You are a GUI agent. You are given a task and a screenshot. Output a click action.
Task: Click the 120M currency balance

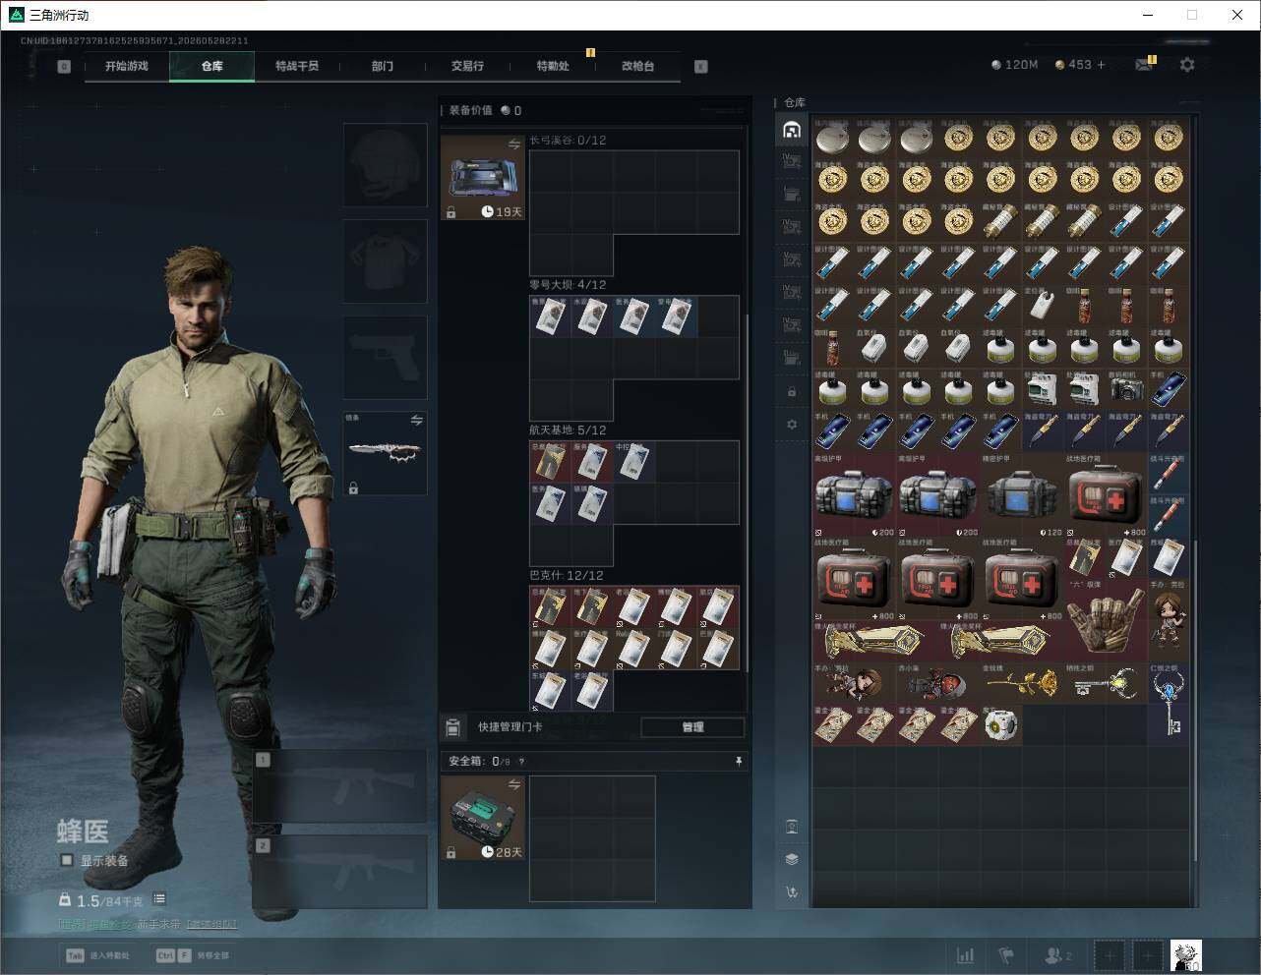pos(1015,65)
